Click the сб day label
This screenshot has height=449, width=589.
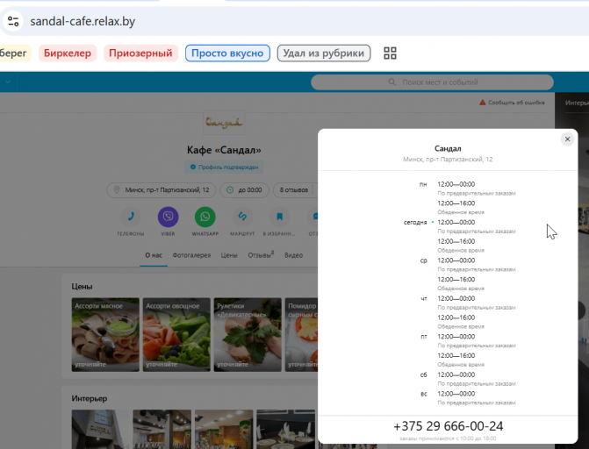click(423, 374)
